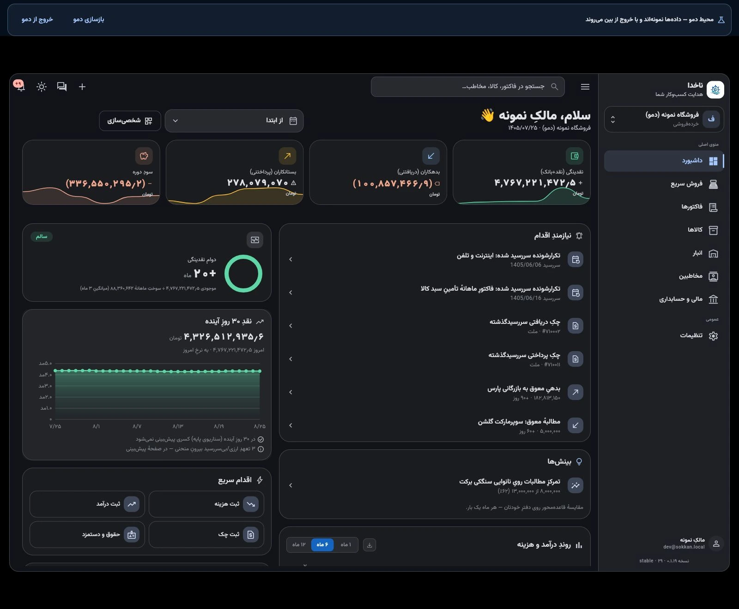This screenshot has width=739, height=609.
Task: Click the Nakhoda logo icon
Action: tap(715, 90)
